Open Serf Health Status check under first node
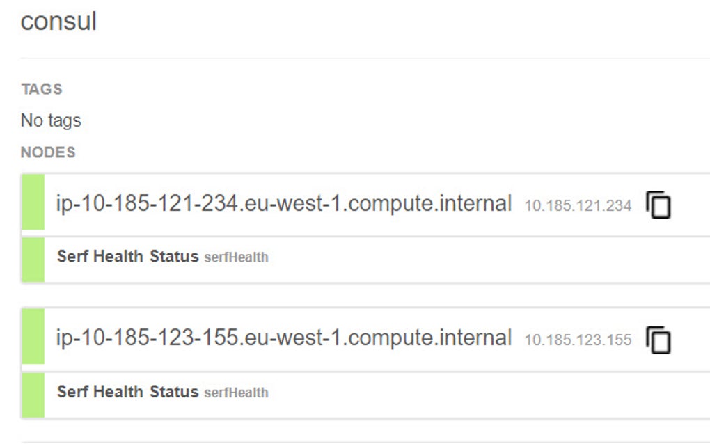Screen dimensions: 710x444 pyautogui.click(x=127, y=257)
